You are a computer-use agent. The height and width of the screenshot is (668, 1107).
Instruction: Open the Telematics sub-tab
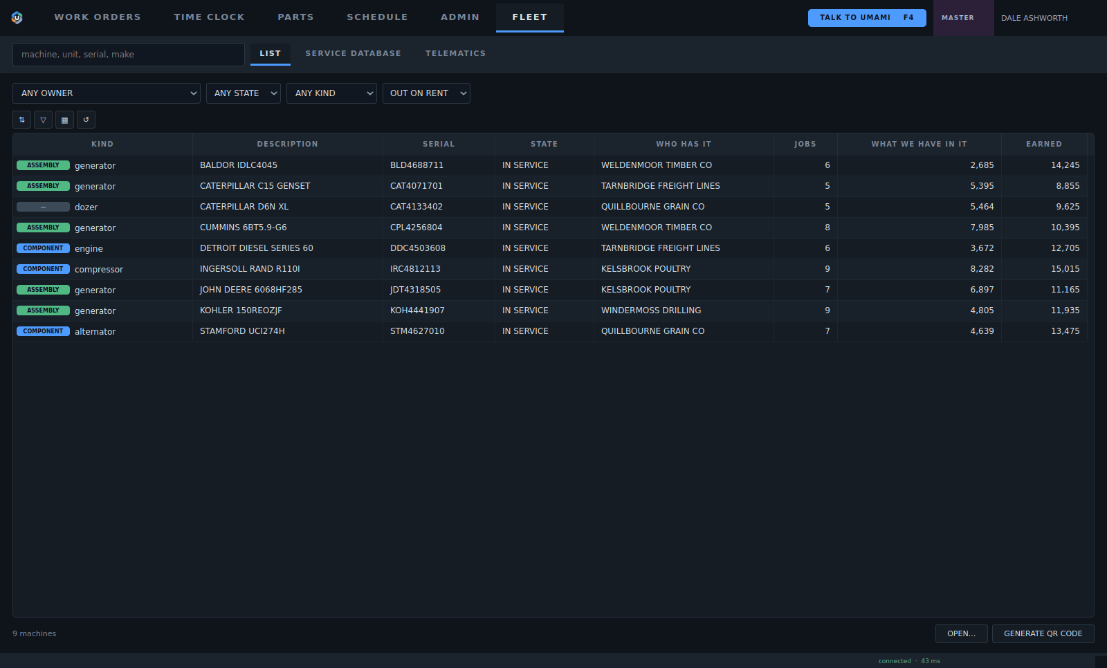coord(455,53)
